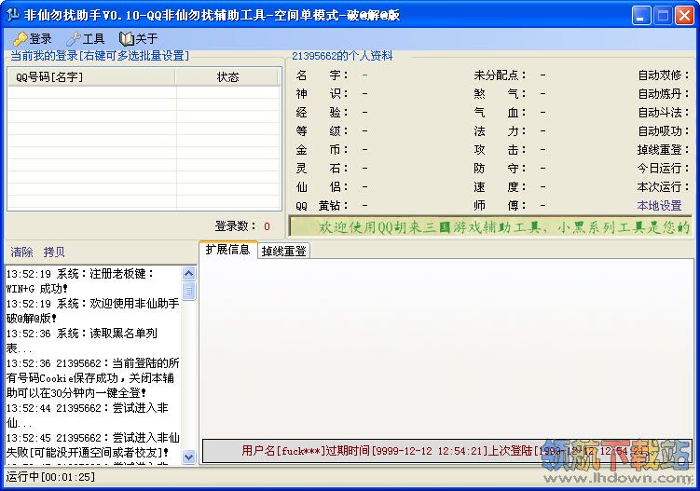Open the 关于 menu

point(139,39)
